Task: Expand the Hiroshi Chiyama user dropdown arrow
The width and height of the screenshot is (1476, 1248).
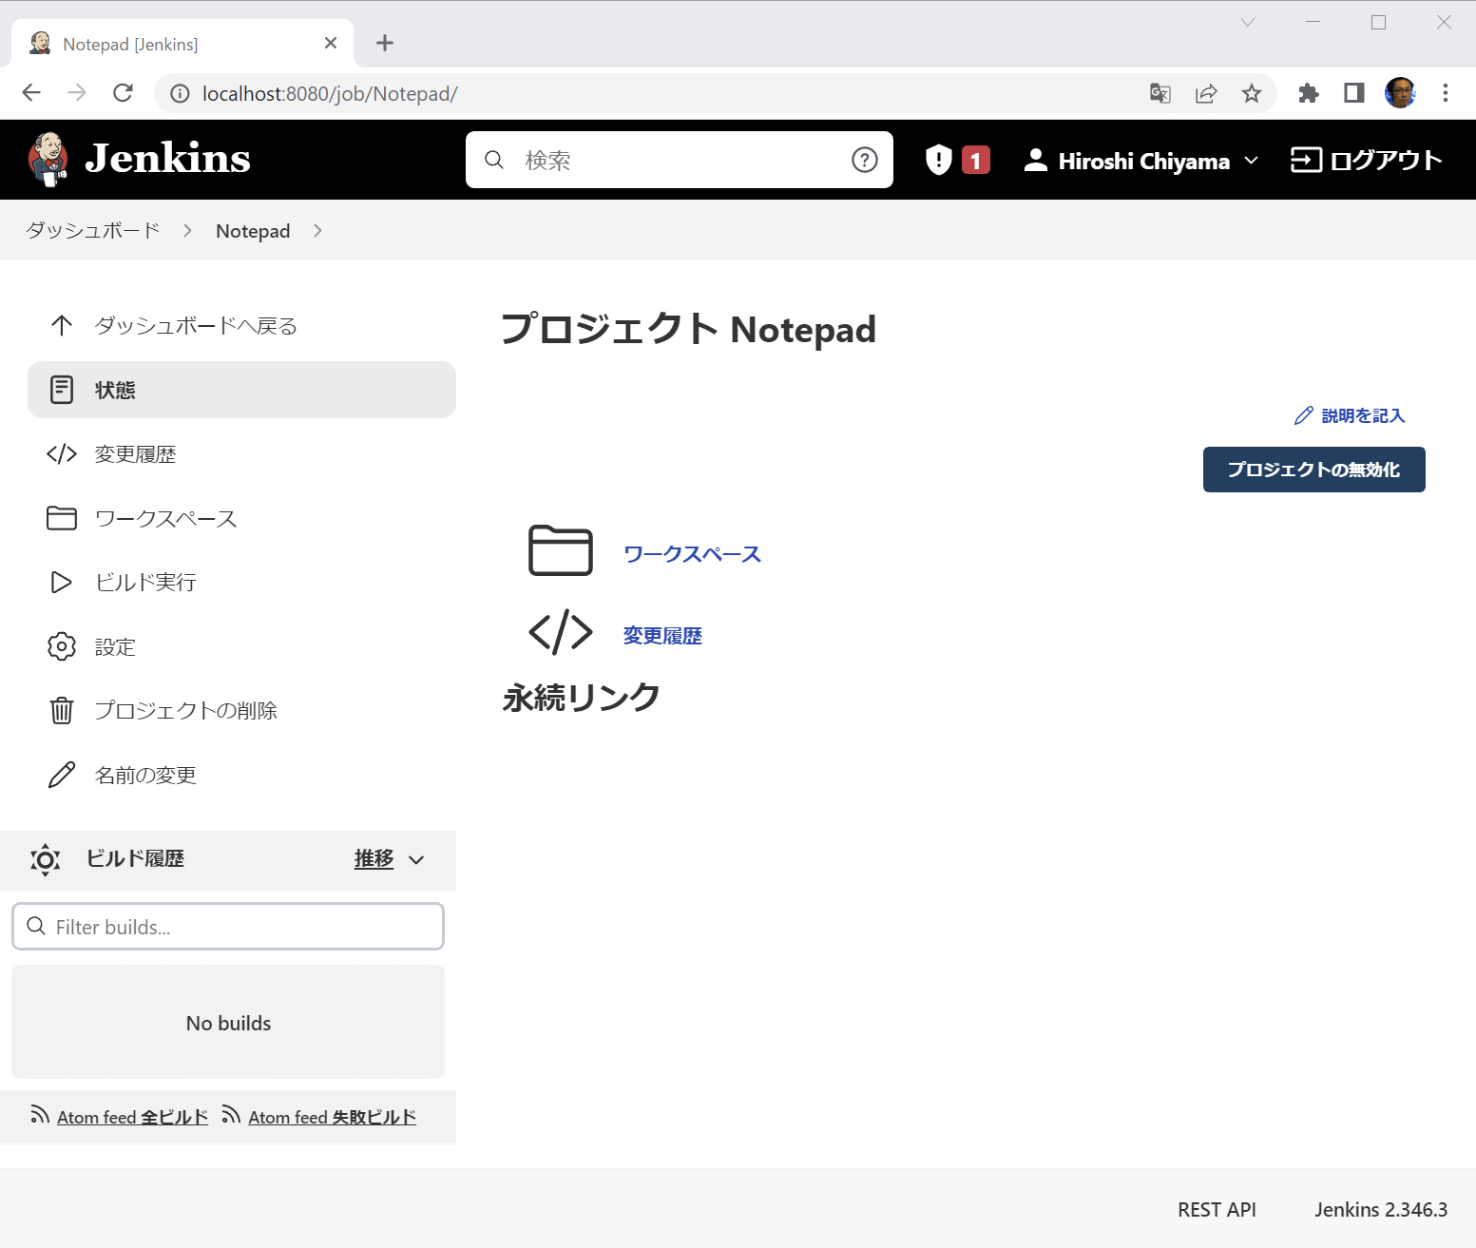Action: tap(1251, 161)
